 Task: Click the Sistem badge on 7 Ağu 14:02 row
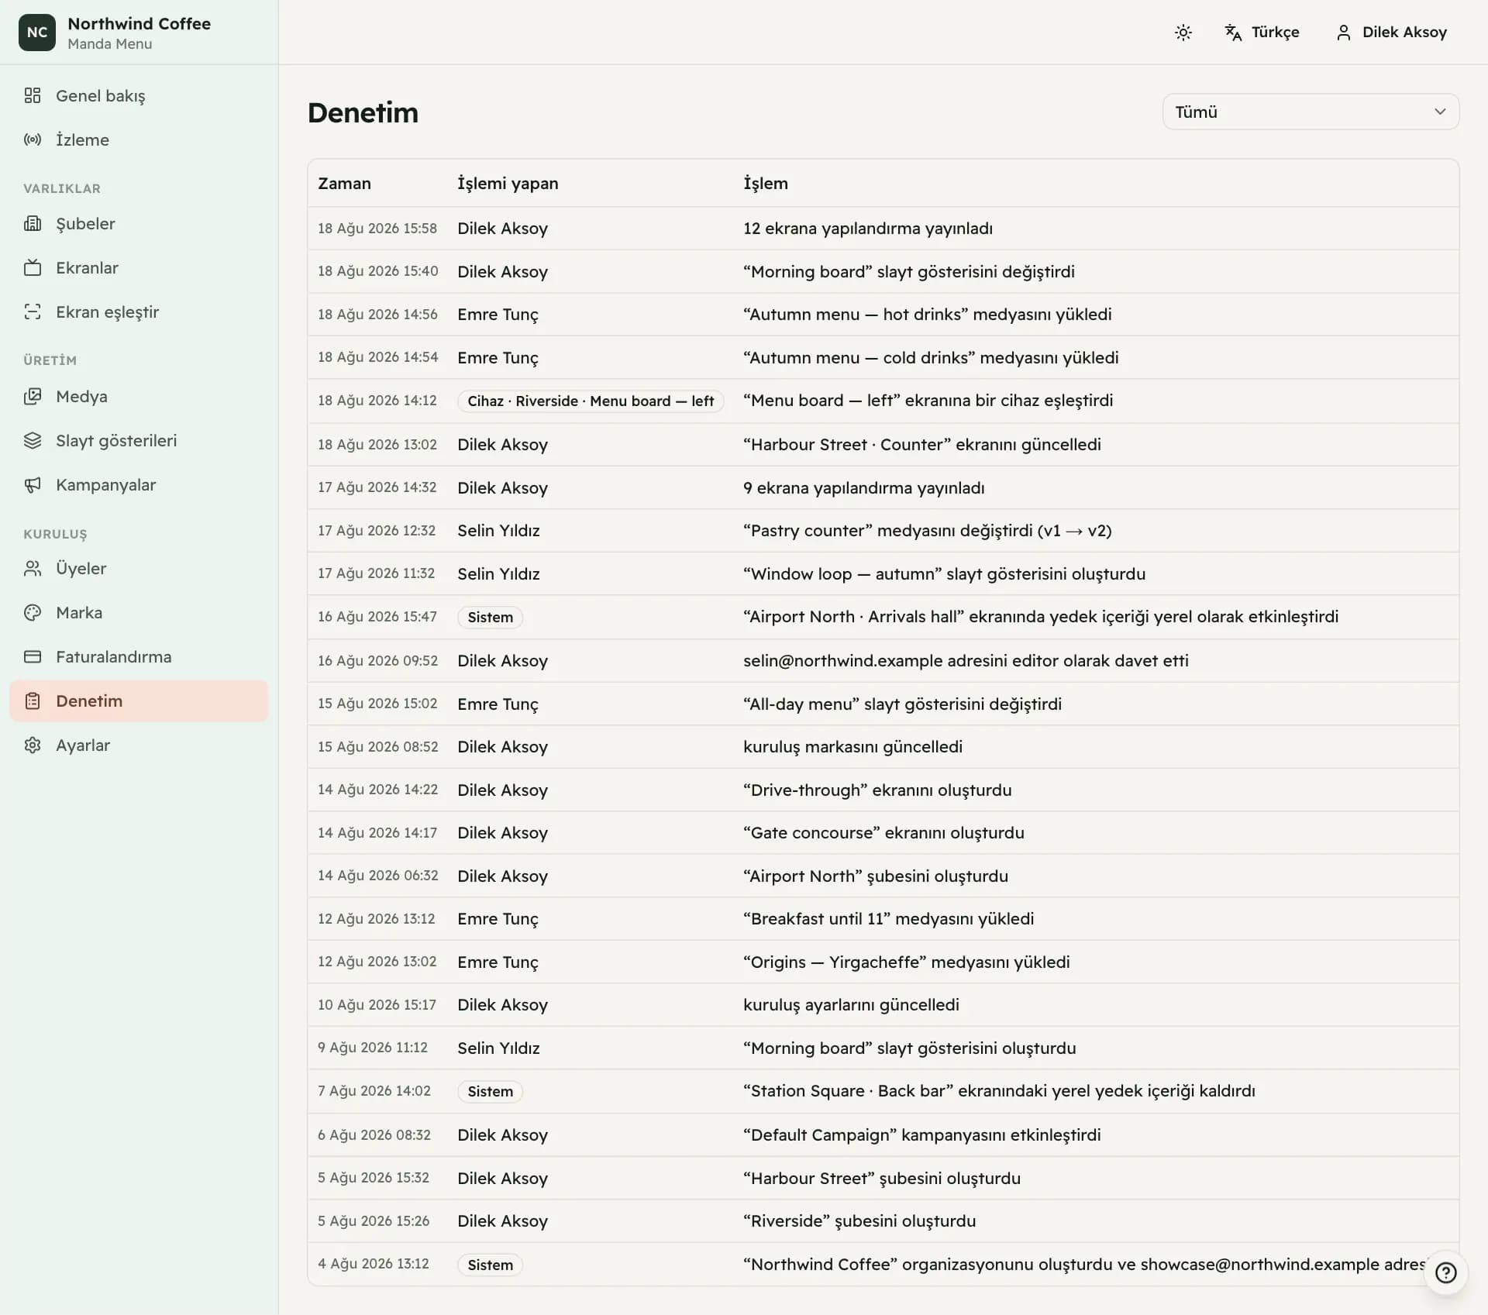pos(490,1091)
